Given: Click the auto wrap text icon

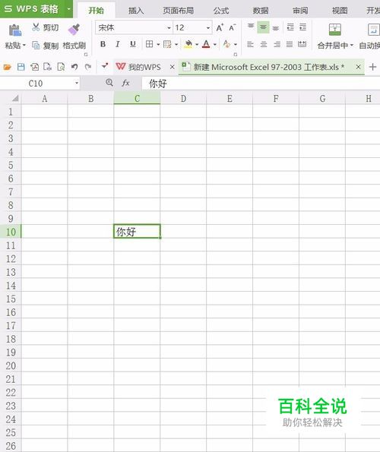Looking at the screenshot, I should pos(374,30).
